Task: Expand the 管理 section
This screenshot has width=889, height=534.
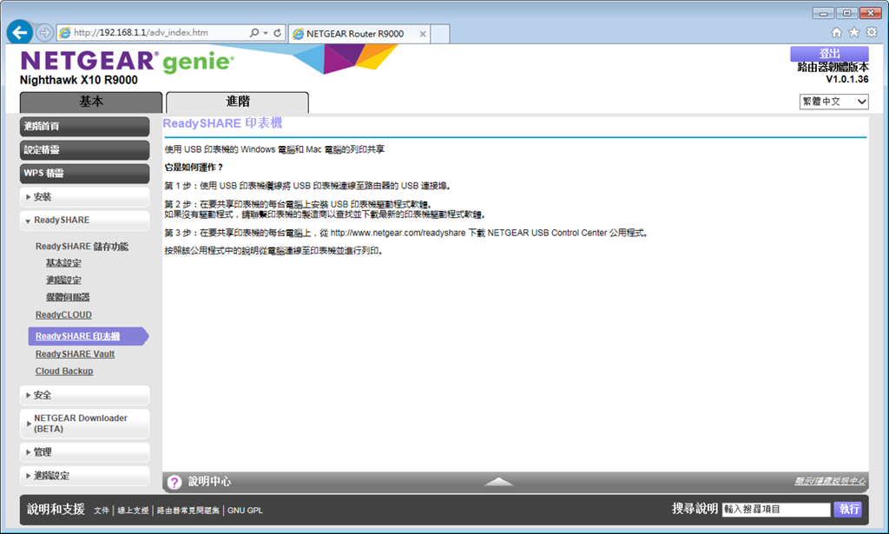Action: coord(84,452)
